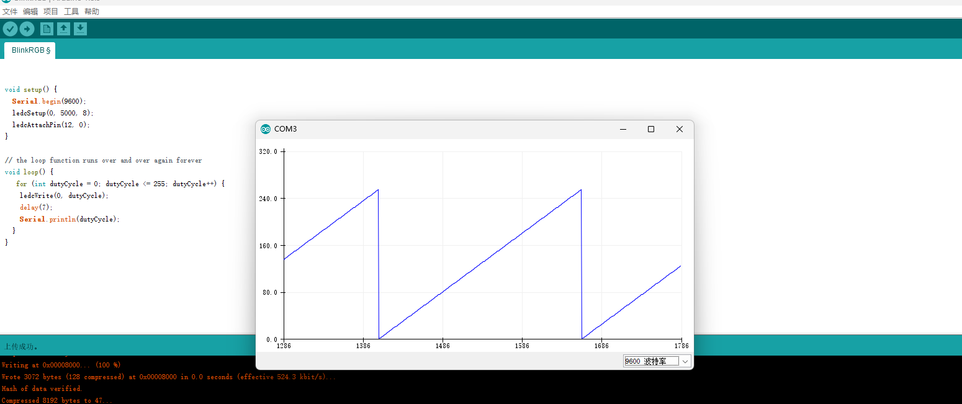Screen dimensions: 962x404
Task: Open the 文件 menu
Action: click(x=10, y=11)
